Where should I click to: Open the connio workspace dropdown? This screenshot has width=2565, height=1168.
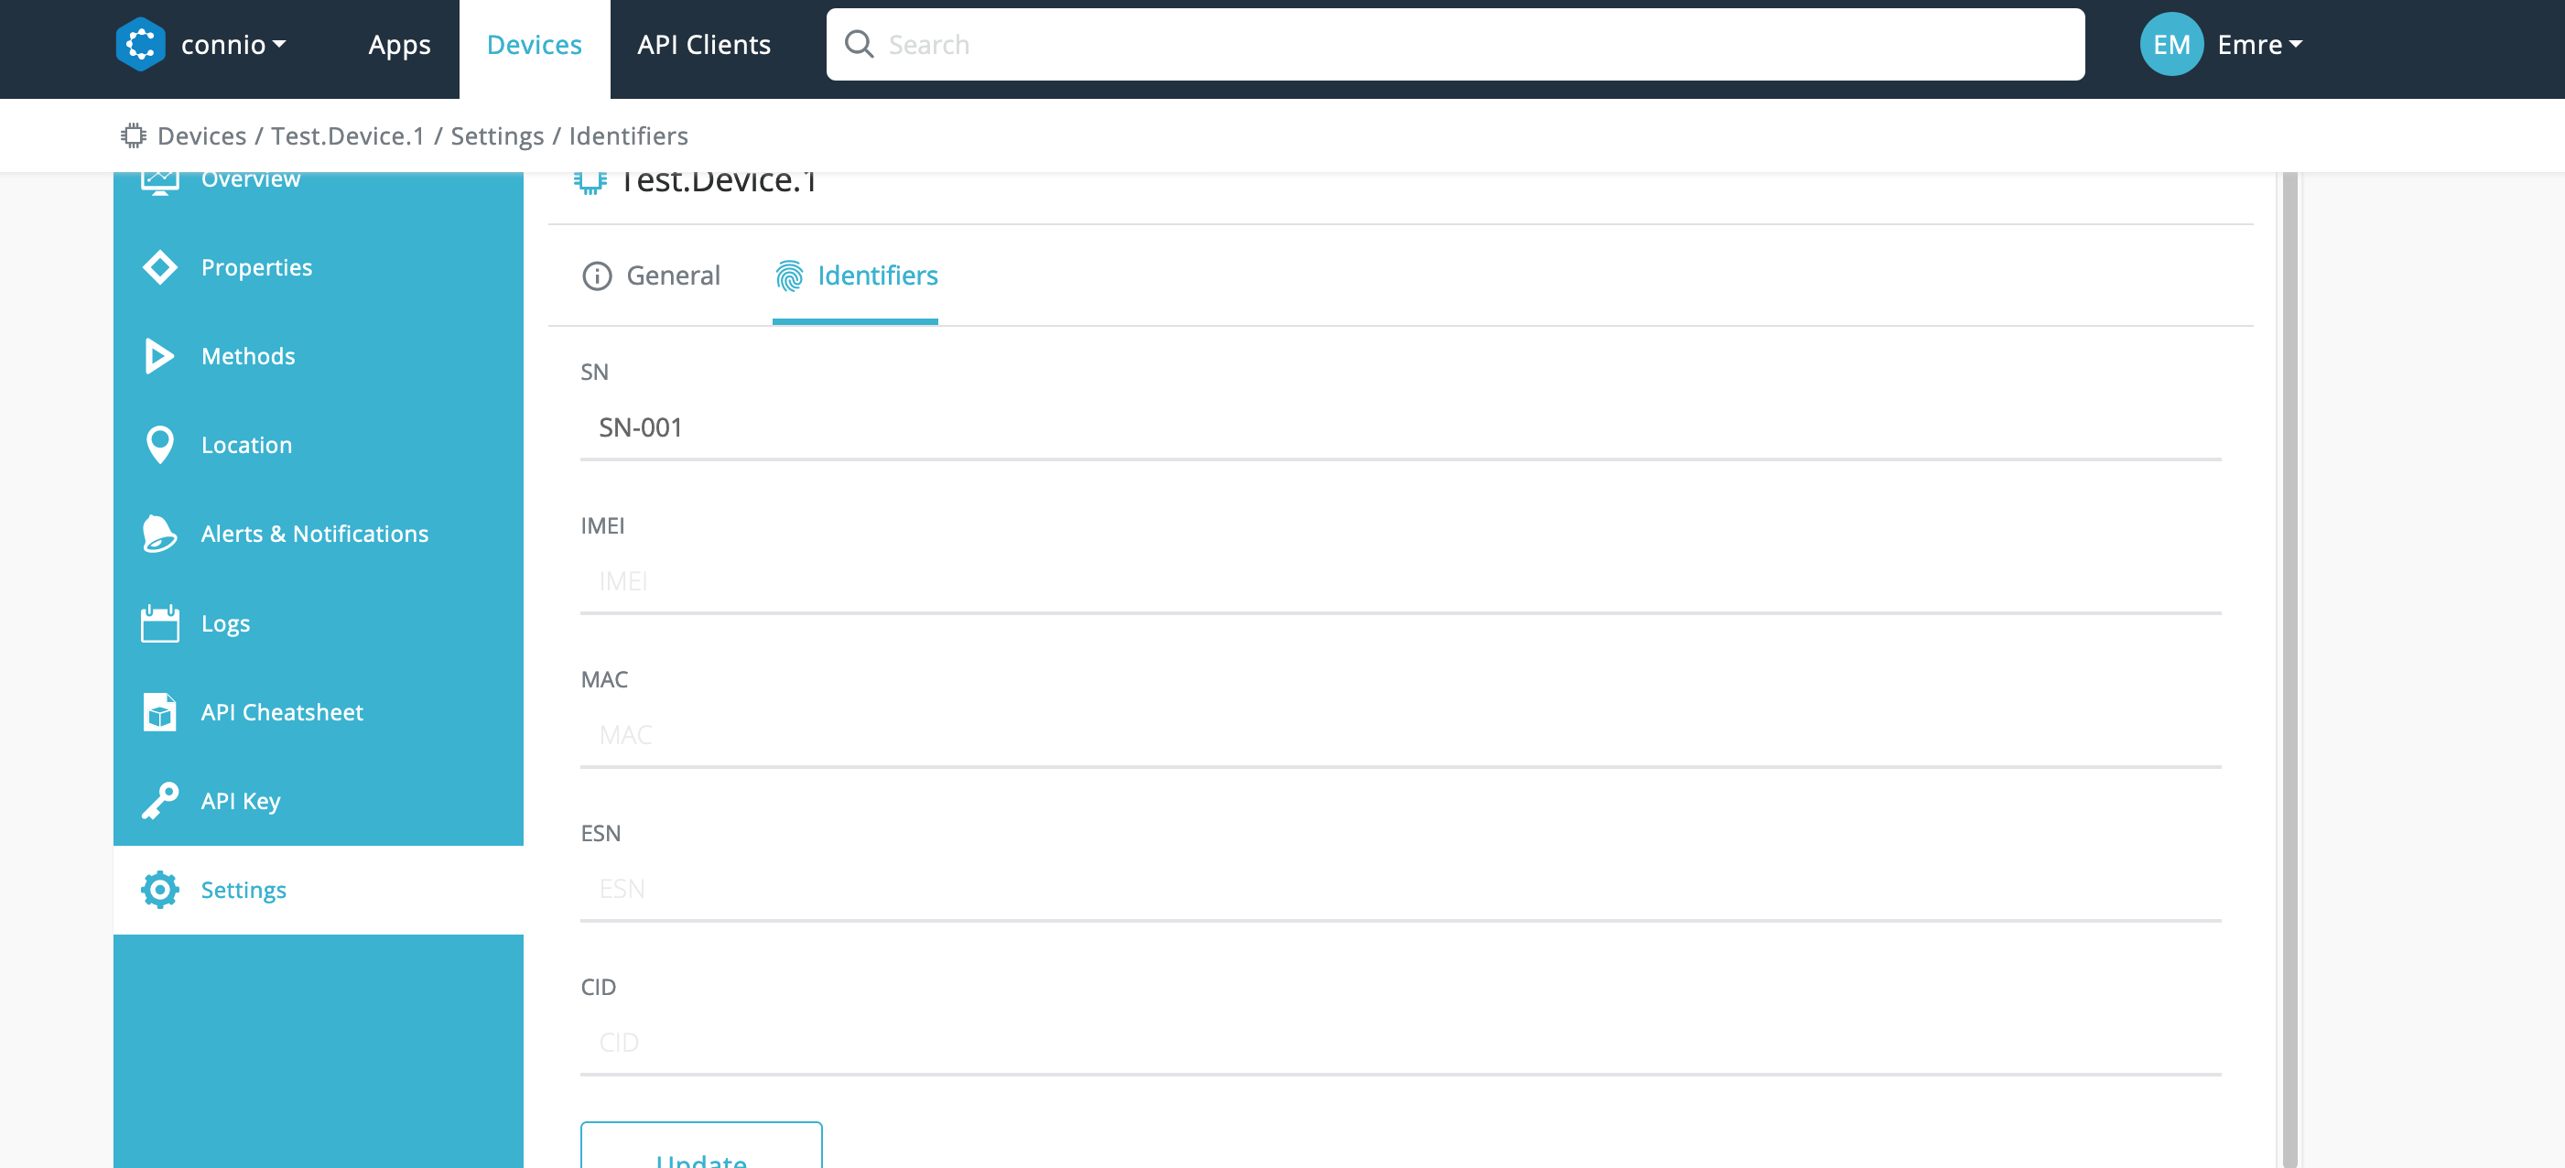pyautogui.click(x=234, y=45)
